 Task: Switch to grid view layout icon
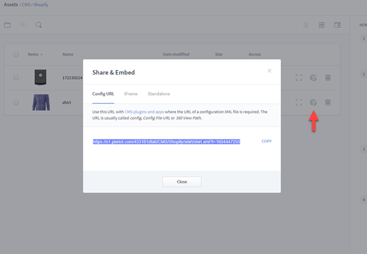coord(322,25)
